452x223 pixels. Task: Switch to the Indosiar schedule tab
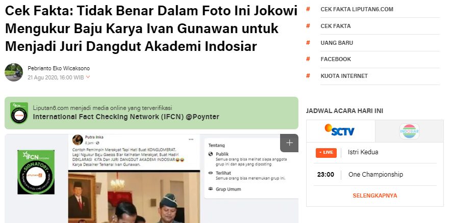point(409,131)
